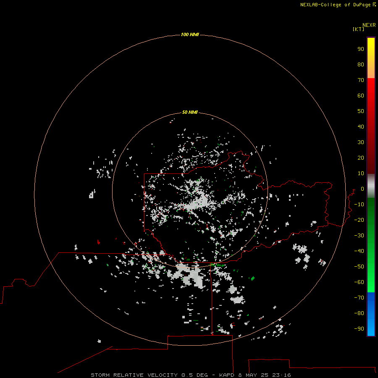Click the 40 value on the velocity scale
The height and width of the screenshot is (378, 378).
(361, 126)
